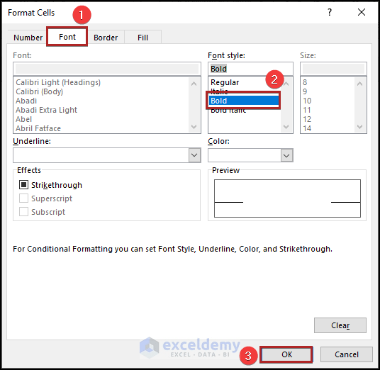This screenshot has height=370, width=380.
Task: Open the Font tab
Action: click(67, 37)
